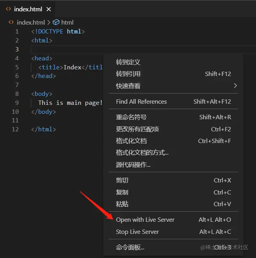
Task: Click line number 3 in the gutter
Action: [x=17, y=49]
